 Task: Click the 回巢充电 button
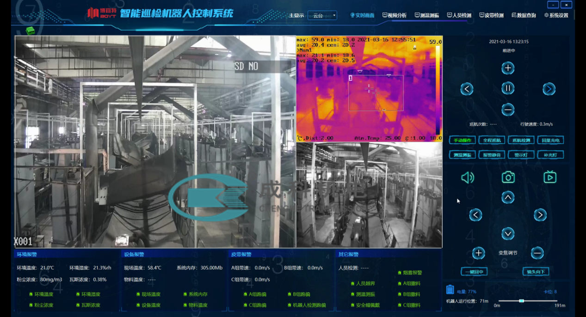[550, 140]
